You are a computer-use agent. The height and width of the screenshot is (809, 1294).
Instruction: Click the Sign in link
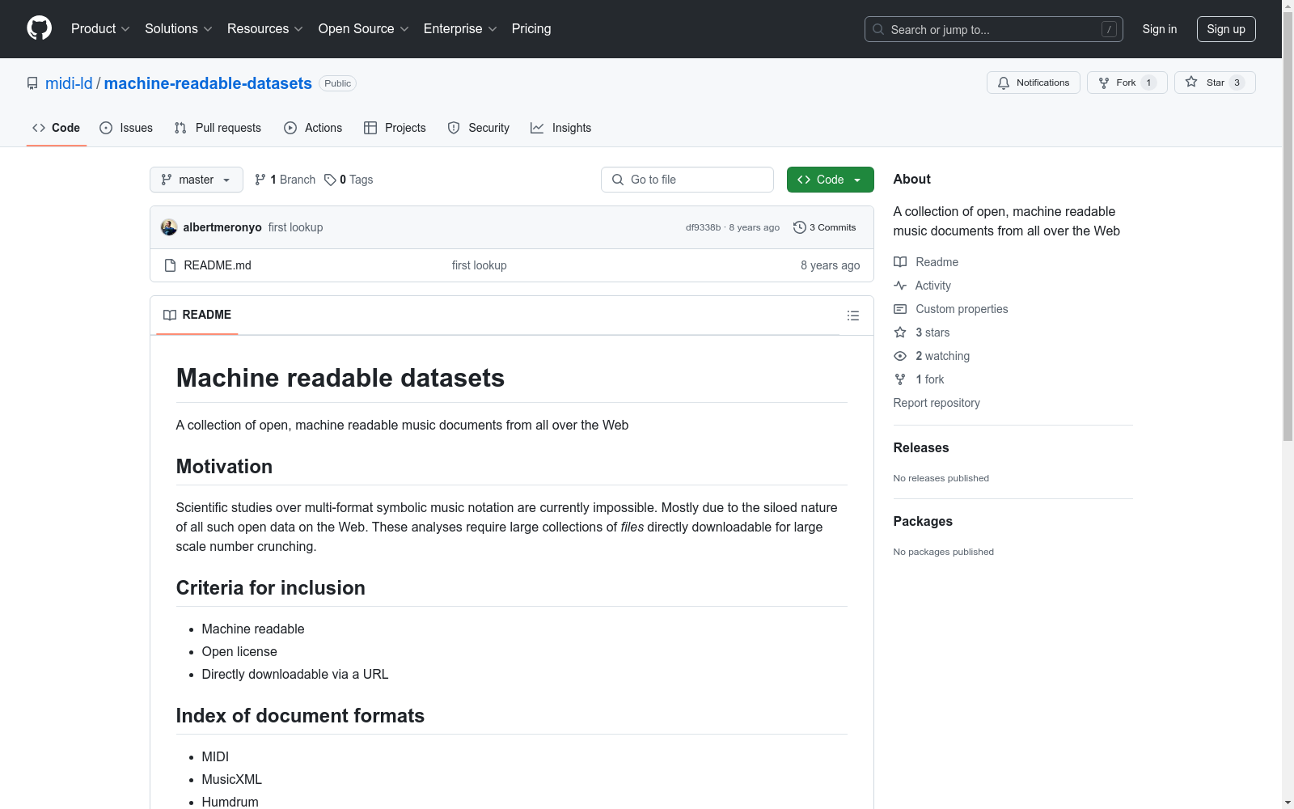1159,29
